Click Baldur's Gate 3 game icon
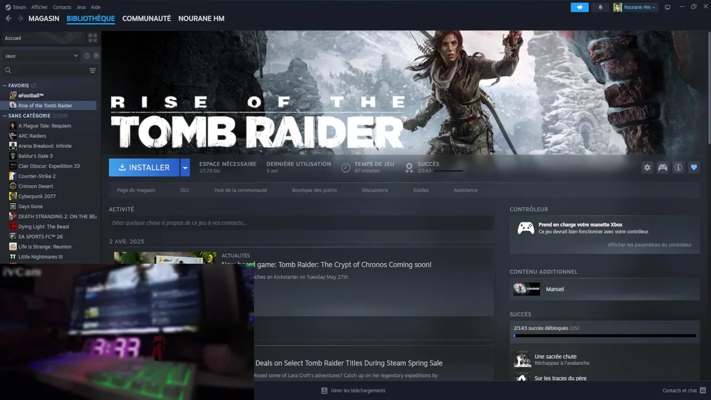This screenshot has height=400, width=711. (x=13, y=156)
